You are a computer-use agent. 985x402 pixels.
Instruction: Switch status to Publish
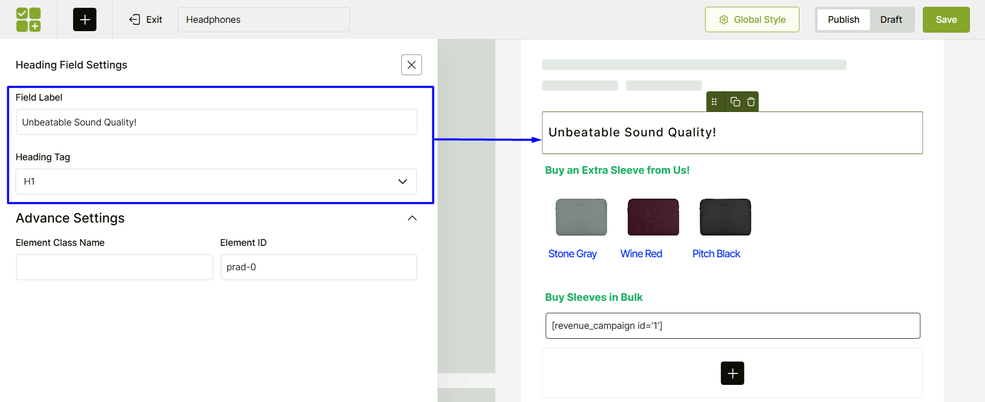coord(843,20)
